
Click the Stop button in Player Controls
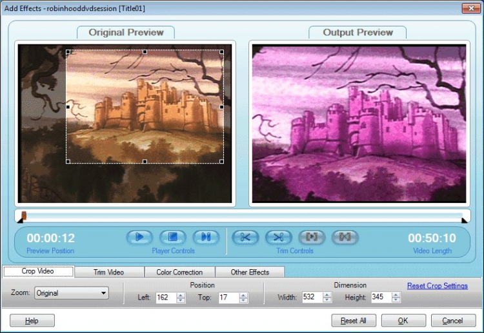173,237
